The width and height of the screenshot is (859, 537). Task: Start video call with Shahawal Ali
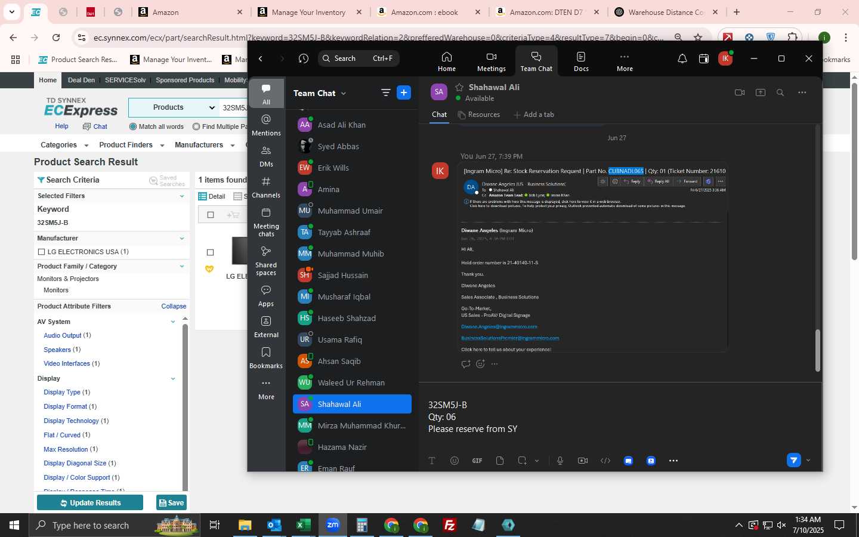coord(740,92)
